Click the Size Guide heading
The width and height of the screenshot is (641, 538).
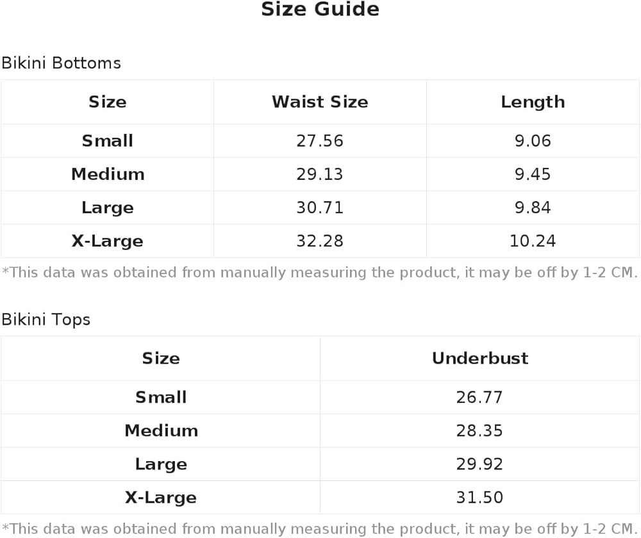320,9
